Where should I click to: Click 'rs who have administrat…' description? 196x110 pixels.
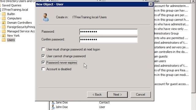pyautogui.click(x=171, y=24)
